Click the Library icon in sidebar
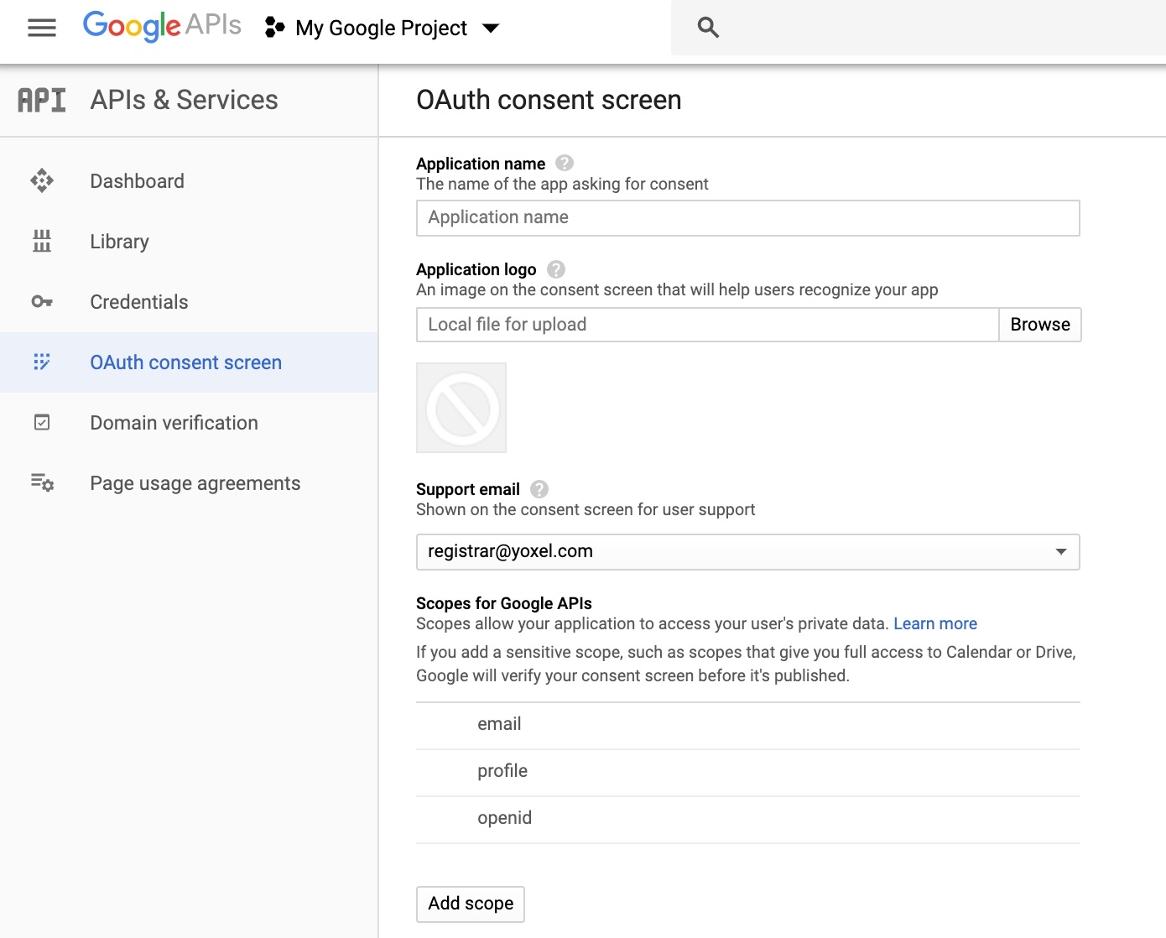1166x938 pixels. pyautogui.click(x=42, y=242)
